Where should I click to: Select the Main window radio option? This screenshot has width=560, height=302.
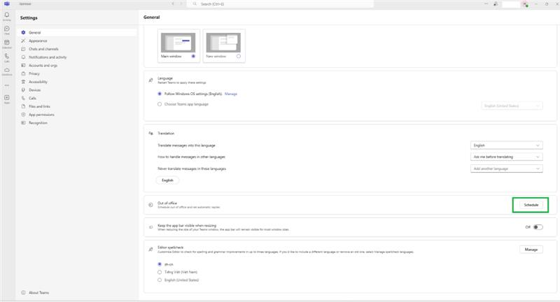click(193, 57)
